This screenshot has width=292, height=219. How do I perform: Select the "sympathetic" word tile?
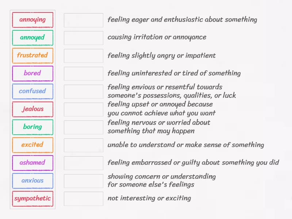(x=32, y=199)
